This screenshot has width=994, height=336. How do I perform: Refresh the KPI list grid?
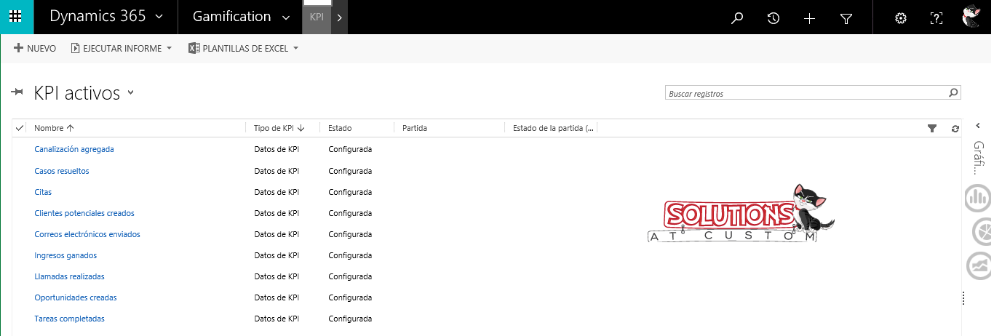(x=955, y=128)
